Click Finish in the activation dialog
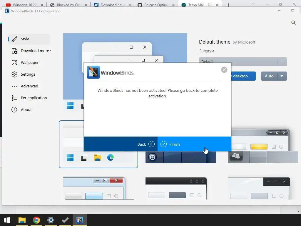The width and height of the screenshot is (301, 226). [194, 144]
